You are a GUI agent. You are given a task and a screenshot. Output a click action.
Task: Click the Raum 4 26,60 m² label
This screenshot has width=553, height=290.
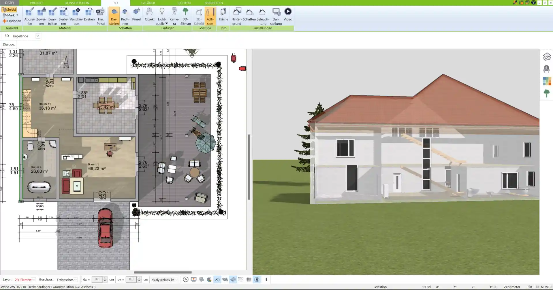(x=39, y=169)
